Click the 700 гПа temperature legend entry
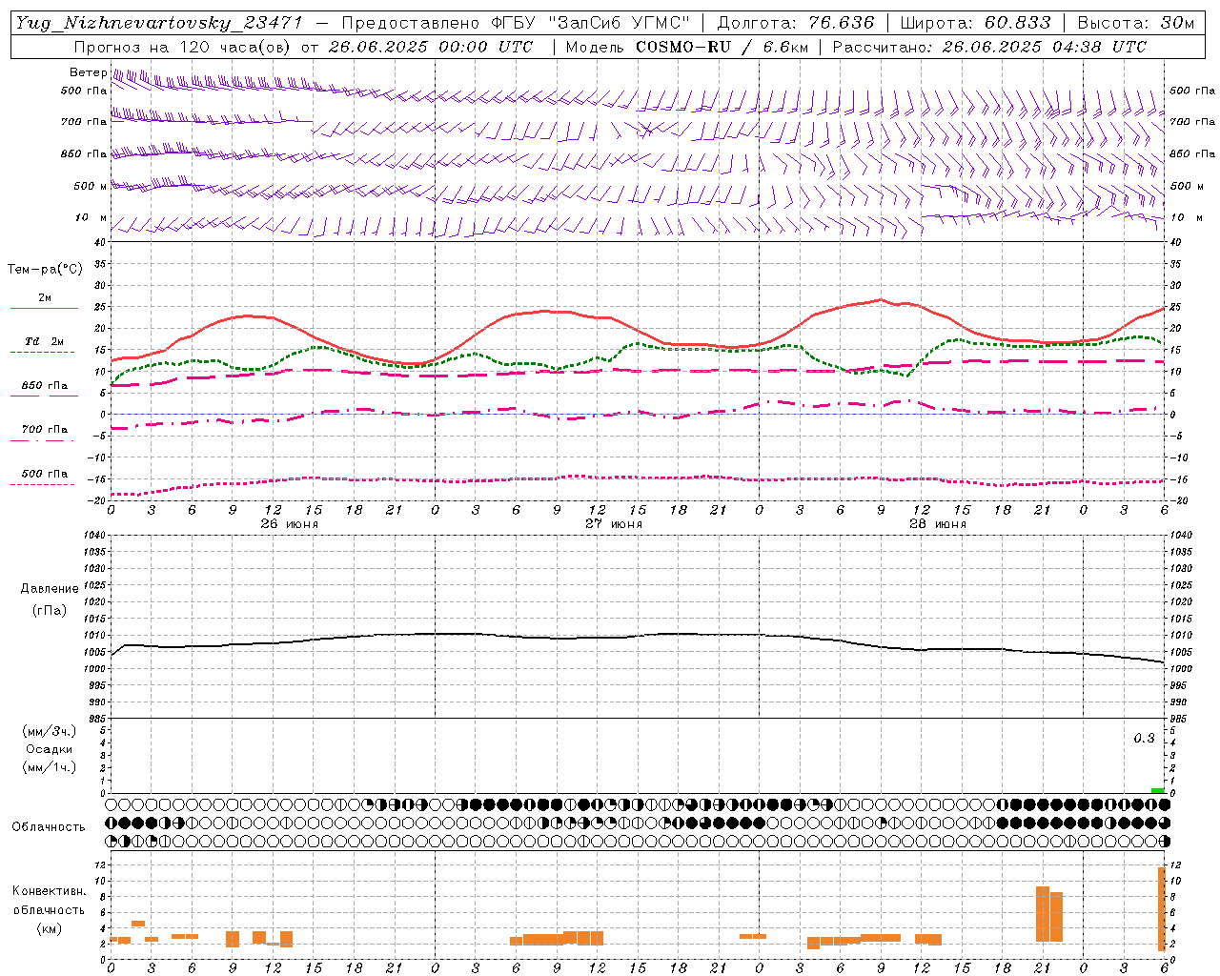The height and width of the screenshot is (976, 1220). 44,429
